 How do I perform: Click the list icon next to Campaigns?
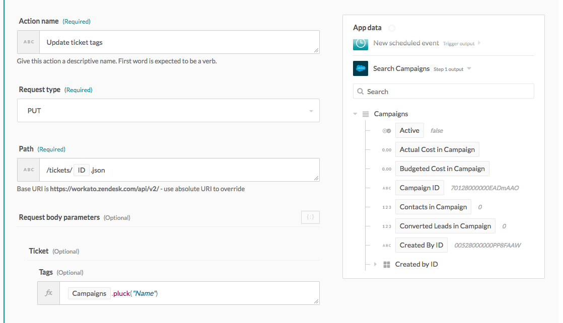[x=366, y=114]
